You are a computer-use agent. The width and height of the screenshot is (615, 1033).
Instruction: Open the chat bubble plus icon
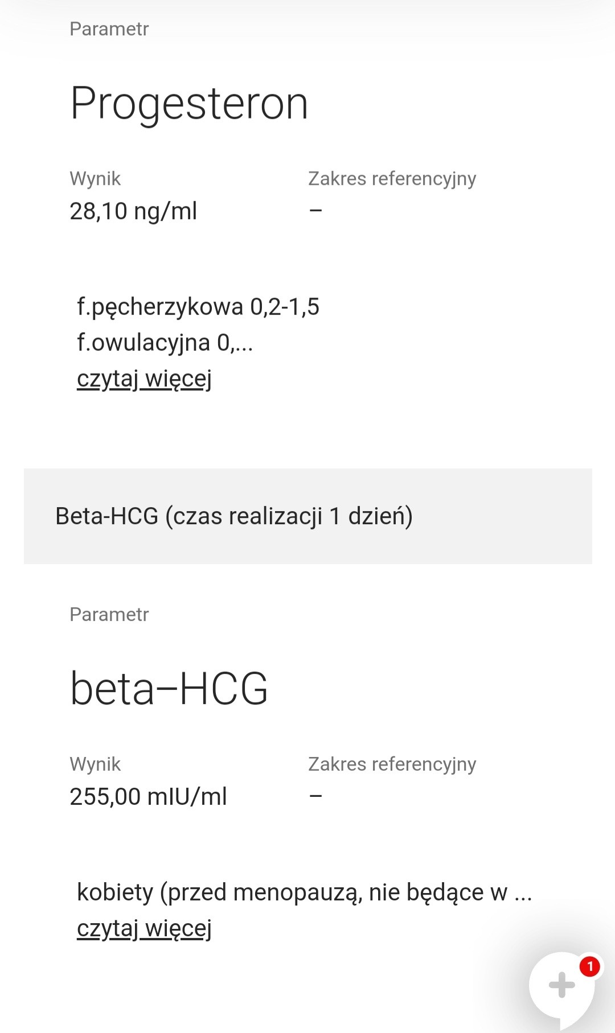click(x=561, y=985)
